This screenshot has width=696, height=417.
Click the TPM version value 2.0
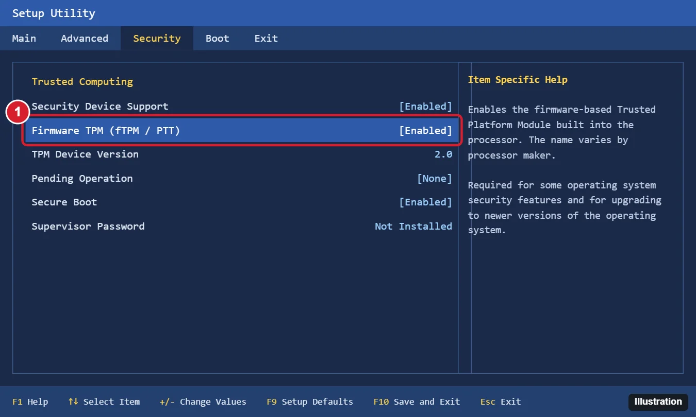click(x=443, y=154)
